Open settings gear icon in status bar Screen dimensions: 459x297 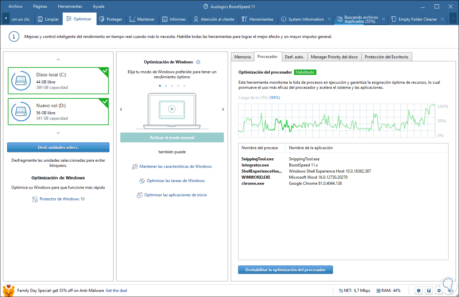pos(439,291)
